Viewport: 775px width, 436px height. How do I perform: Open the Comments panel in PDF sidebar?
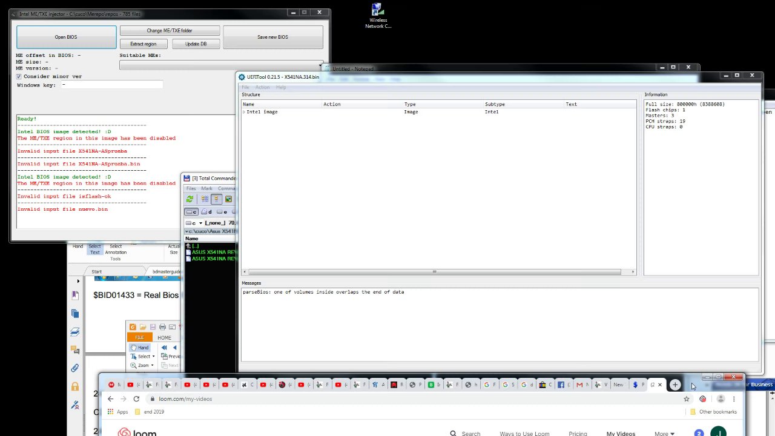tap(75, 349)
